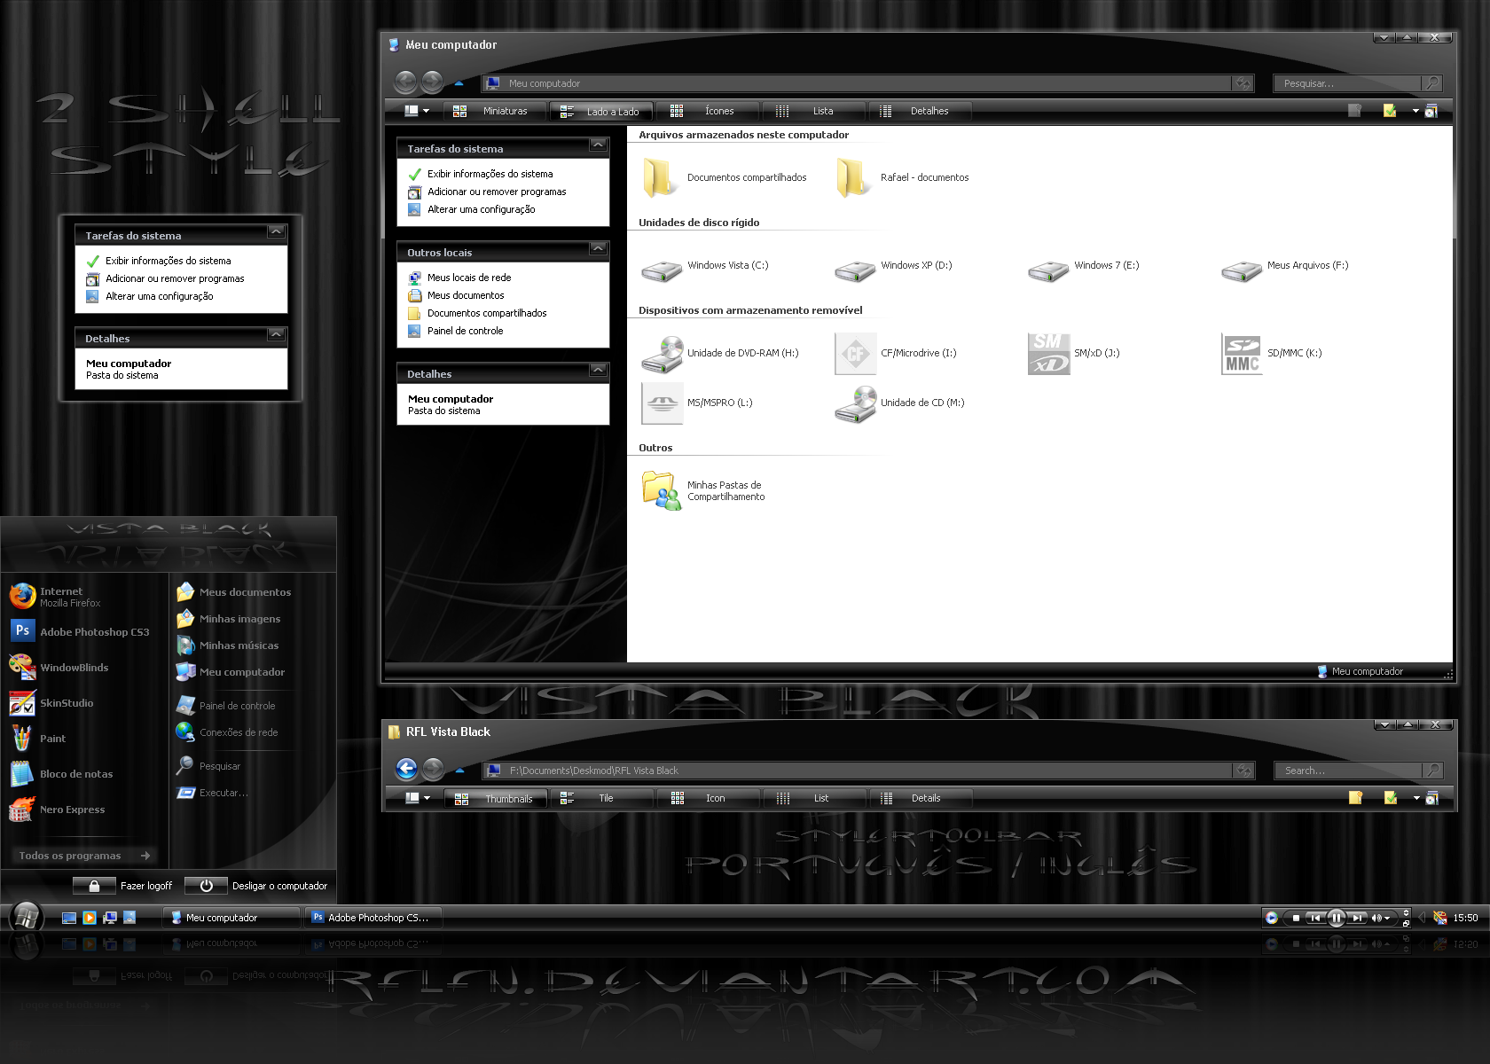This screenshot has width=1490, height=1064.
Task: Click the Show Desktop quick launch icon
Action: [69, 918]
